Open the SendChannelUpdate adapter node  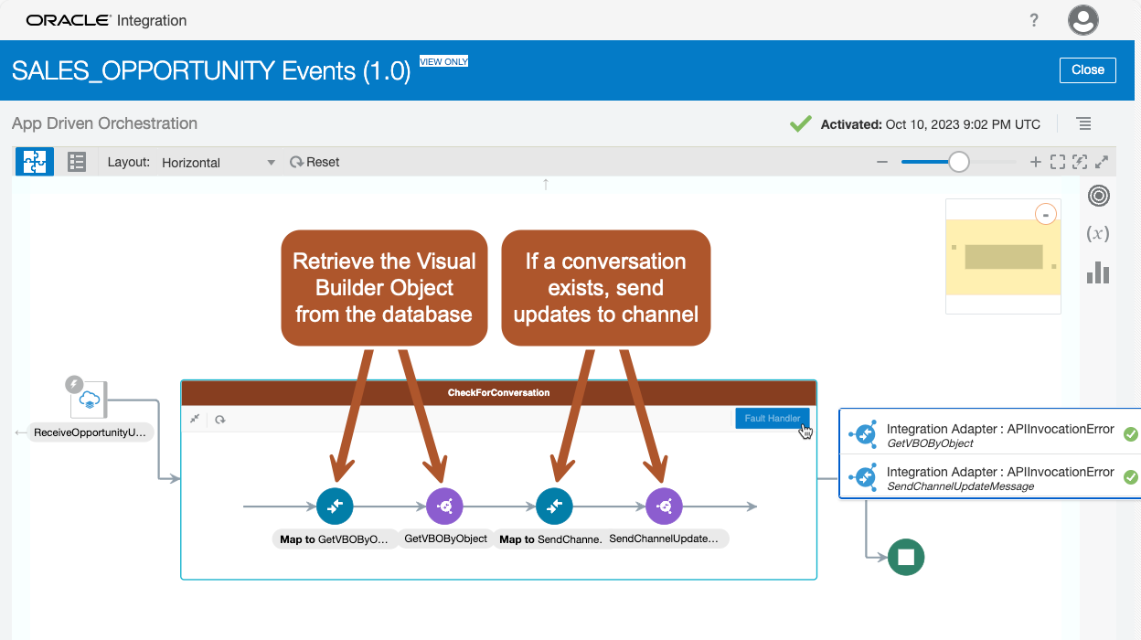coord(664,505)
